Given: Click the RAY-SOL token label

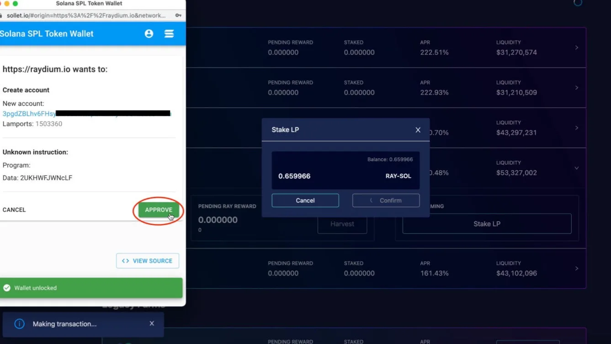Looking at the screenshot, I should (x=398, y=176).
